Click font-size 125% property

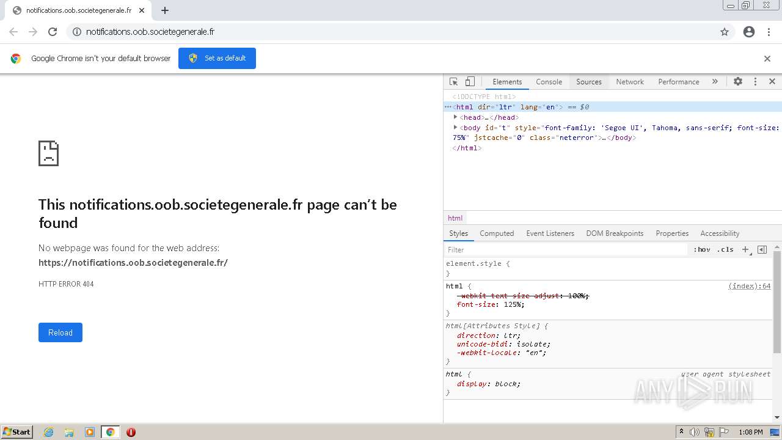[x=491, y=304]
